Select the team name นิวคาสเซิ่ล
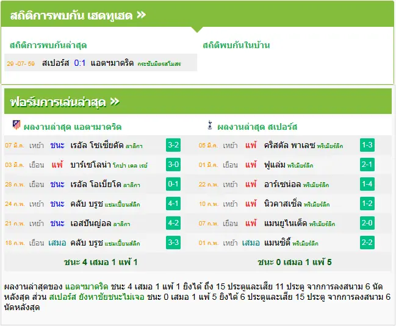Image resolution: width=396 pixels, height=326 pixels. [x=283, y=204]
